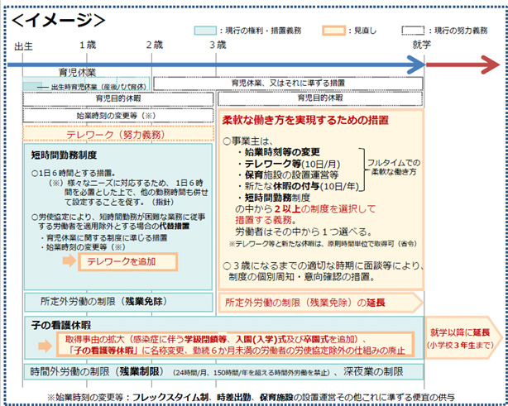Click the 2歳 timeline label
This screenshot has width=508, height=406.
pos(154,45)
